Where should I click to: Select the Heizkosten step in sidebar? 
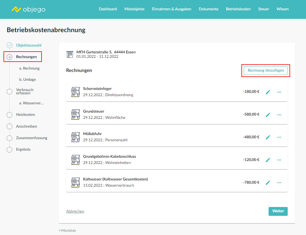[25, 114]
